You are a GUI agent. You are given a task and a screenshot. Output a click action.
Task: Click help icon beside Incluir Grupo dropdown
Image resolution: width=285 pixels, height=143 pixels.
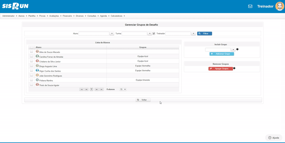click(237, 49)
